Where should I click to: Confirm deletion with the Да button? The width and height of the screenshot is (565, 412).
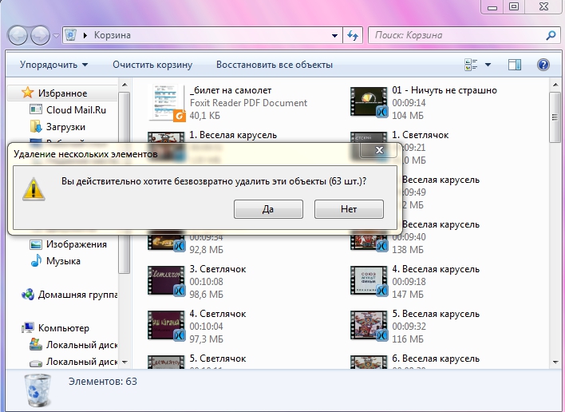coord(268,209)
